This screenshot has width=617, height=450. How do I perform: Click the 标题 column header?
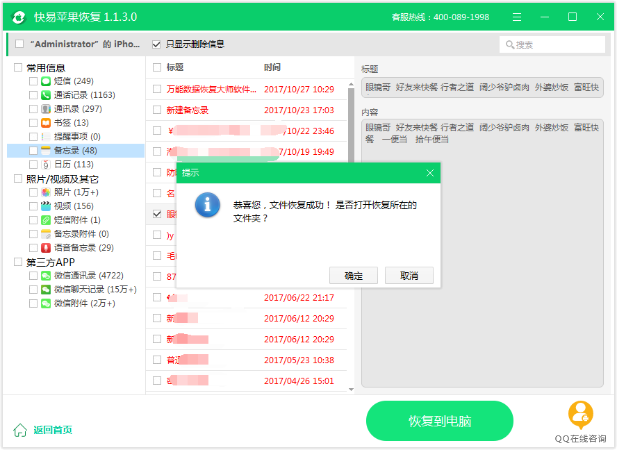(x=174, y=67)
